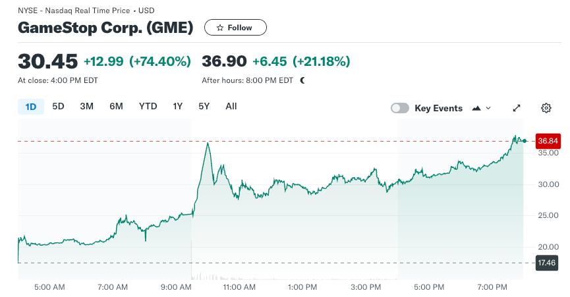
Task: Click the after-hours moon icon
Action: (x=302, y=80)
